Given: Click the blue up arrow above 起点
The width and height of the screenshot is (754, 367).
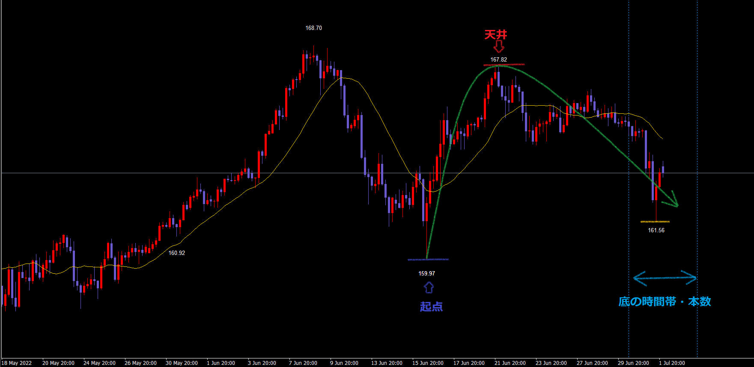Looking at the screenshot, I should [x=429, y=287].
